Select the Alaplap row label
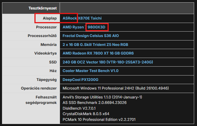Viewport: 197px width, 126px height. (50, 18)
